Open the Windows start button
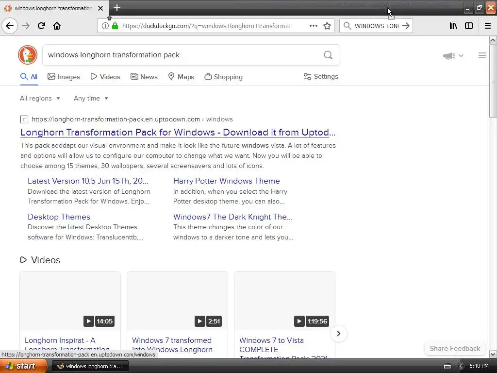 click(23, 366)
